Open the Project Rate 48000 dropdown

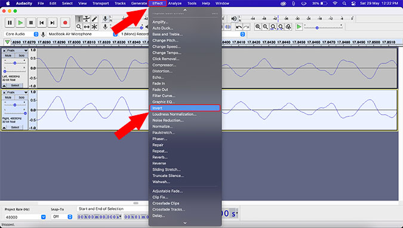(25, 217)
